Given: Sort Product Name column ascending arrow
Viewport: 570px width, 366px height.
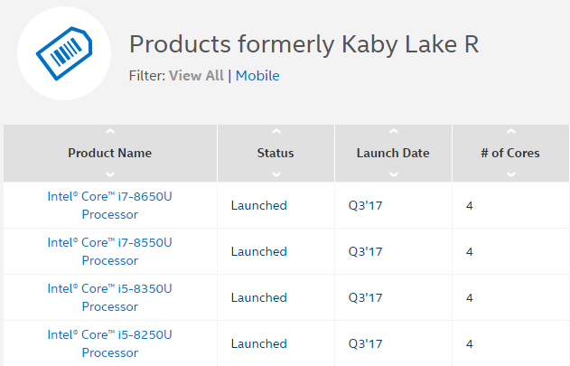Looking at the screenshot, I should tap(110, 133).
